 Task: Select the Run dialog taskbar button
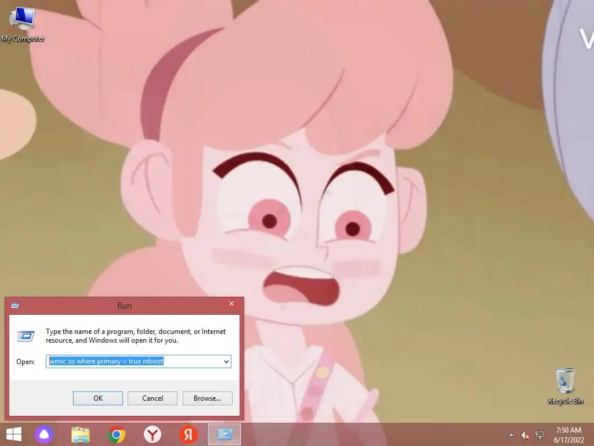click(x=224, y=434)
